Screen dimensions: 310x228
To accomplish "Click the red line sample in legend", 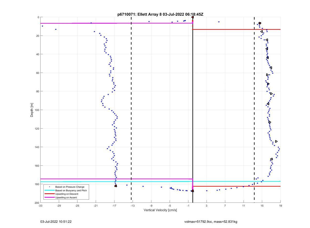I will pos(49,194).
